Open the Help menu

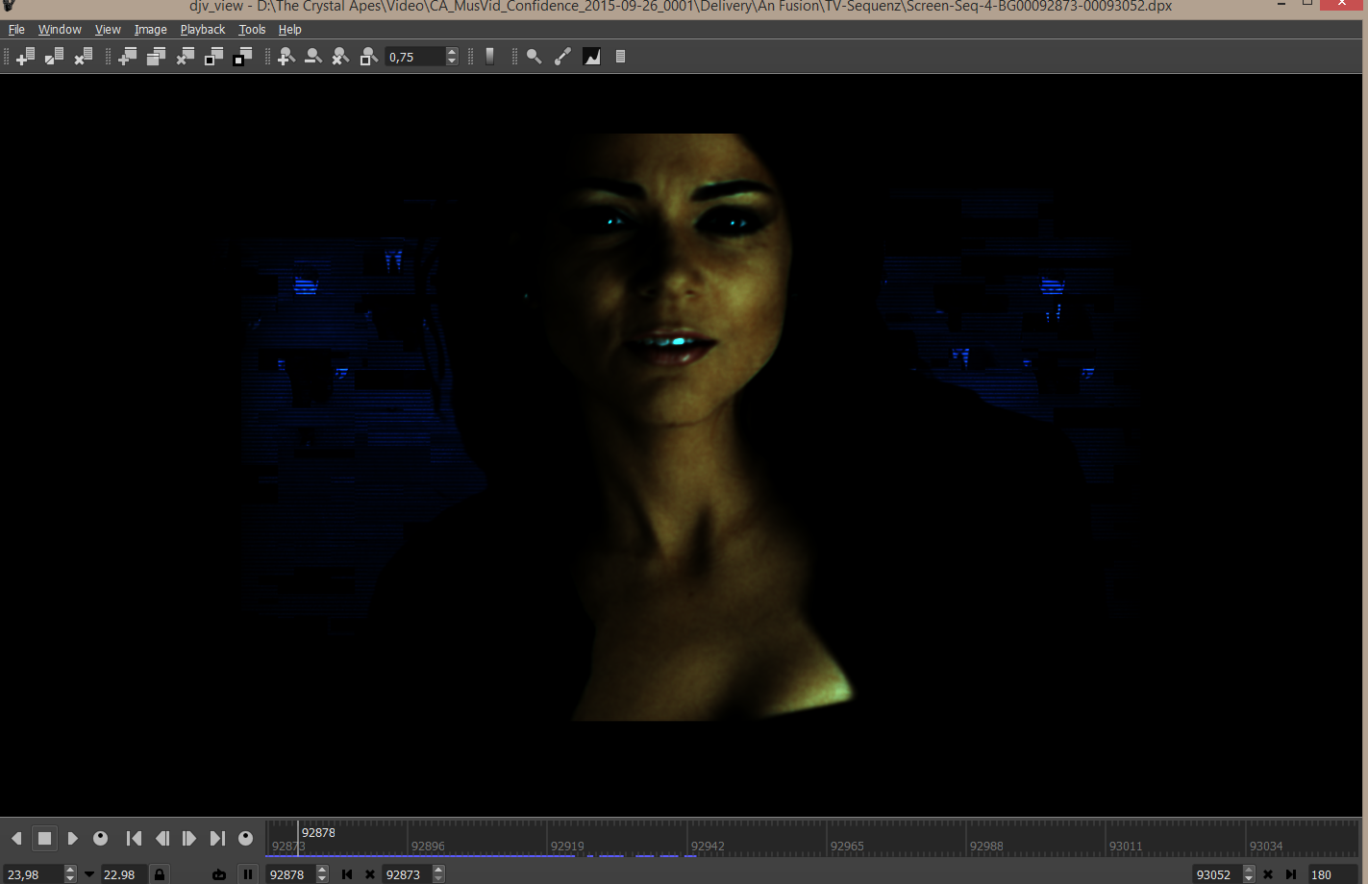pyautogui.click(x=289, y=30)
